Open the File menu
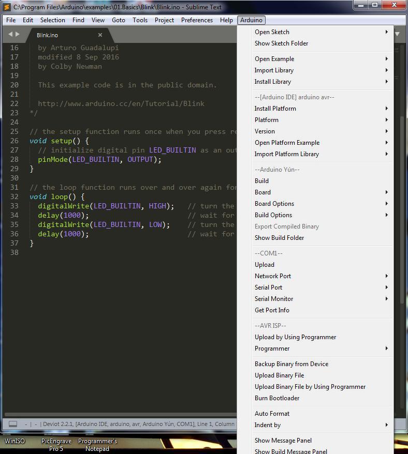This screenshot has height=454, width=408. tap(11, 20)
